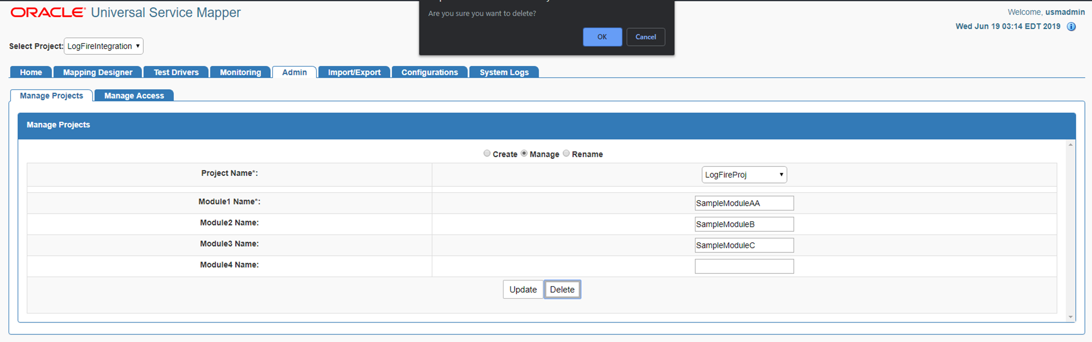Switch to the Mapping Designer tab

point(98,72)
